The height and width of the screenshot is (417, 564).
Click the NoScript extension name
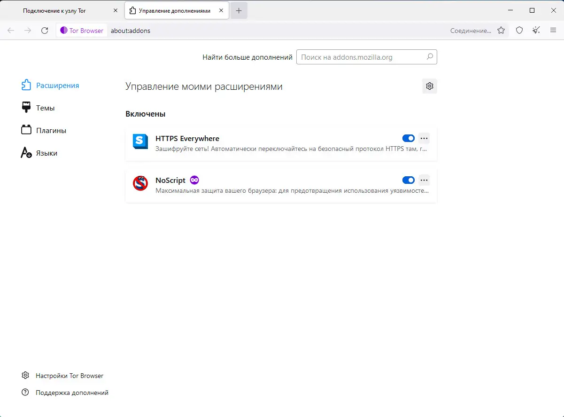click(170, 180)
